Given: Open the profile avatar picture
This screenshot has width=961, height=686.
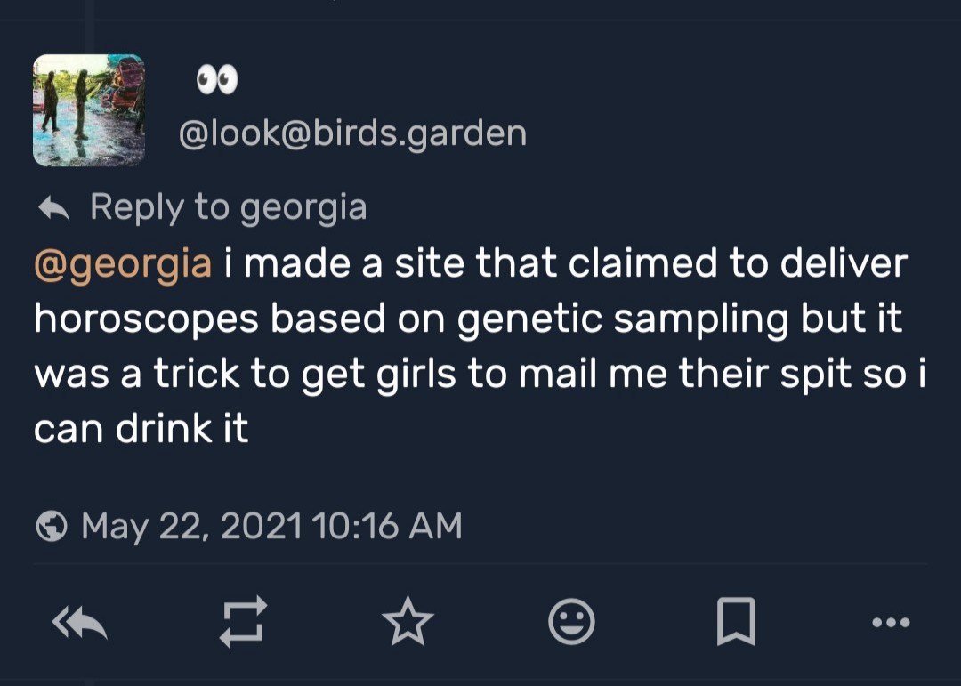Looking at the screenshot, I should pyautogui.click(x=89, y=110).
